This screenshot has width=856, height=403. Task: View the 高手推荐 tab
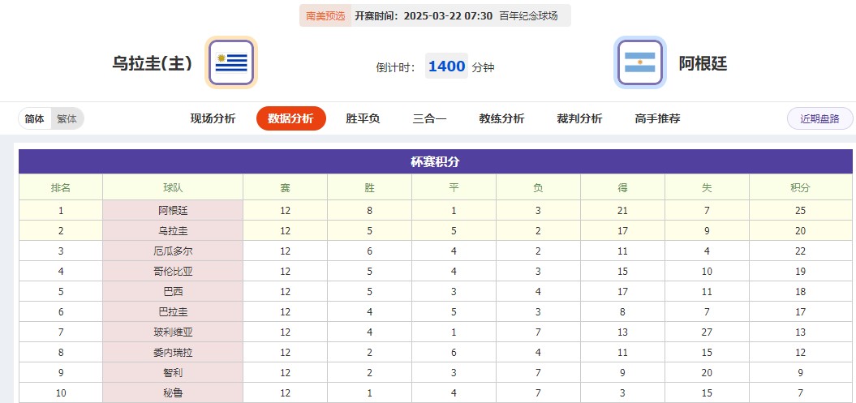pos(657,118)
